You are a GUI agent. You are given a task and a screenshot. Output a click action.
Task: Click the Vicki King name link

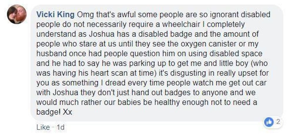tap(56, 14)
